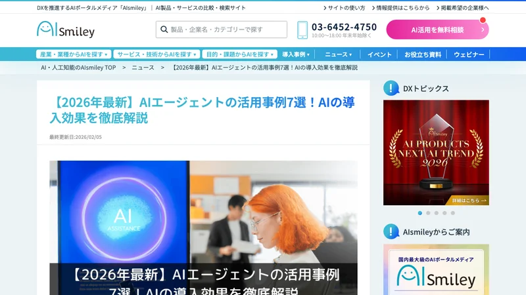Follow the 情報提供はこちらから link
Viewport: 526px width, 295px height.
coord(400,8)
